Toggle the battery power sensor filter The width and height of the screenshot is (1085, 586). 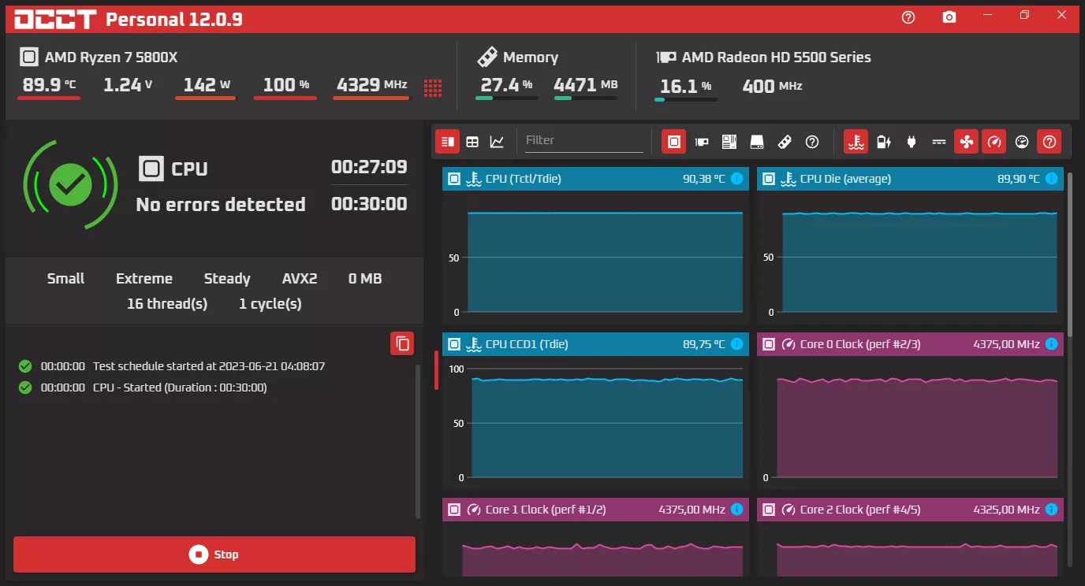pyautogui.click(x=884, y=142)
